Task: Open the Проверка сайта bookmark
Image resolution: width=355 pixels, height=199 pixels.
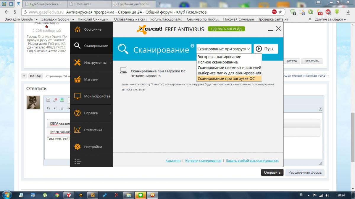Action: [x=274, y=19]
